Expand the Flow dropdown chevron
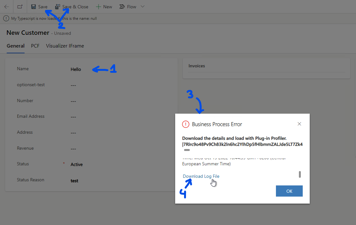356x225 pixels. (142, 6)
